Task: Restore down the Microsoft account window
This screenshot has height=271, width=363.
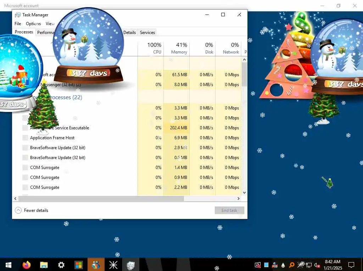Action: [x=339, y=6]
